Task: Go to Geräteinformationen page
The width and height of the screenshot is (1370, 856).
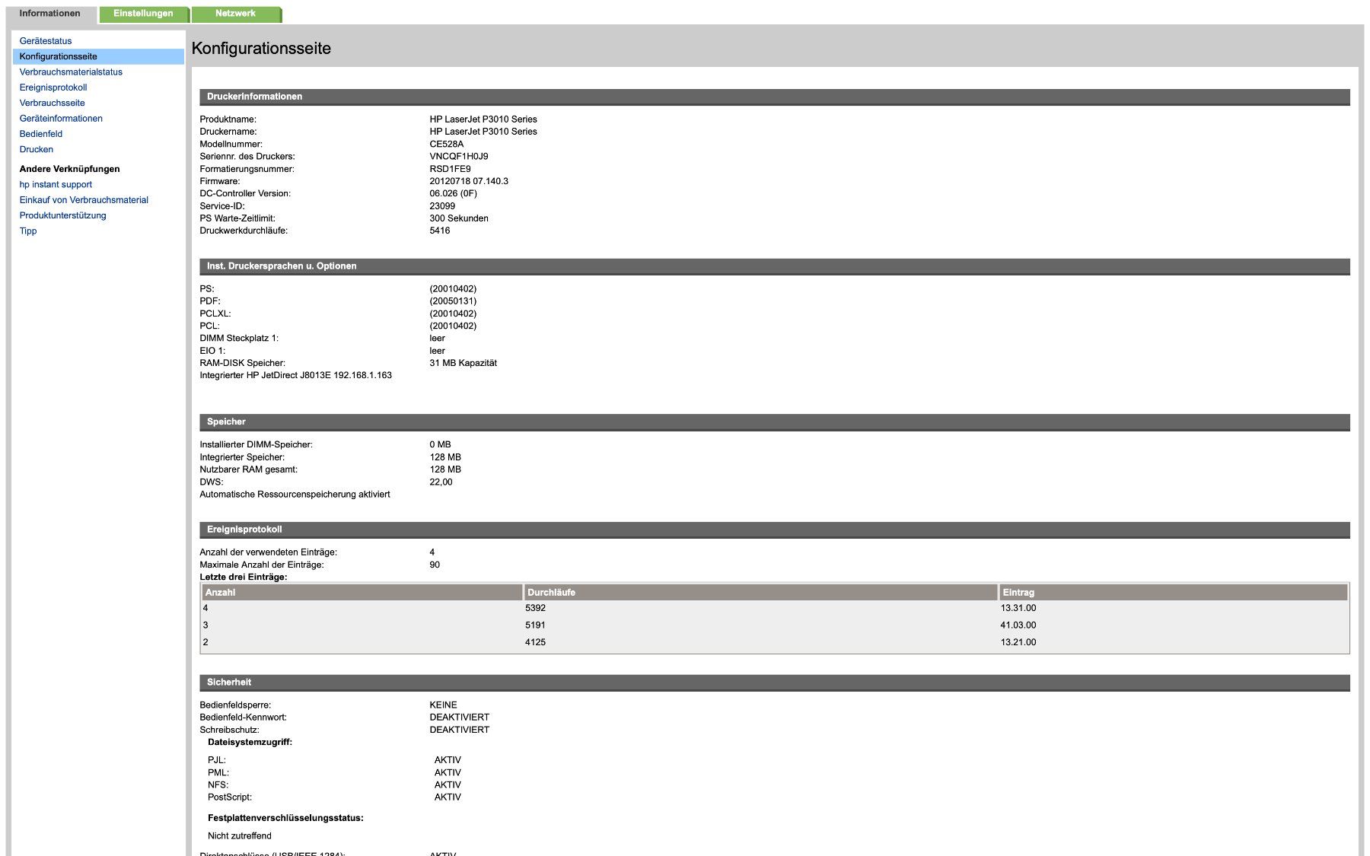Action: click(61, 119)
